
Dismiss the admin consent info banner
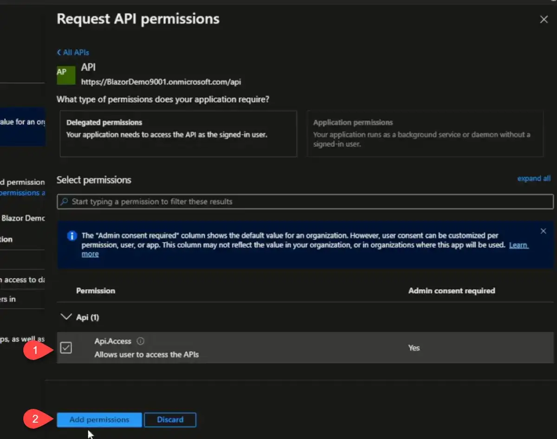(x=544, y=231)
